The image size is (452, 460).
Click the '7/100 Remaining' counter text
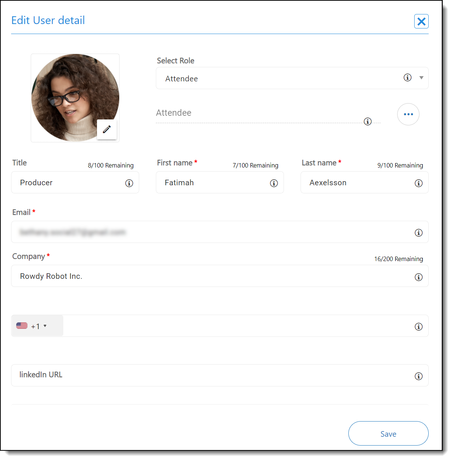click(255, 165)
